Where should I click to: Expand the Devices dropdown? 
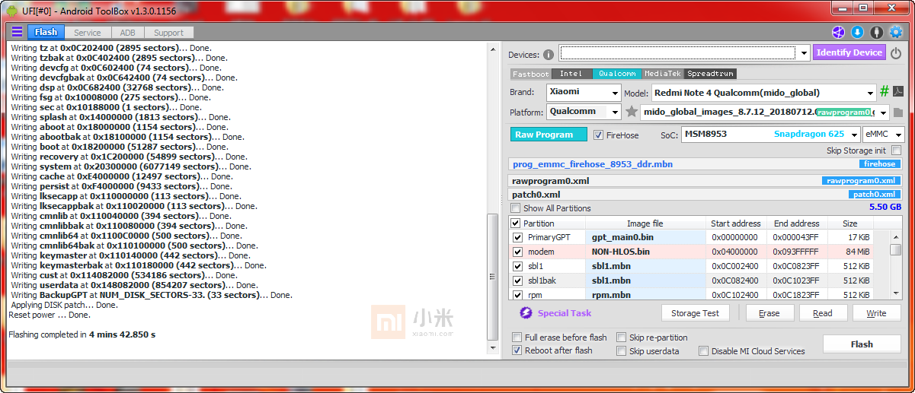(804, 53)
